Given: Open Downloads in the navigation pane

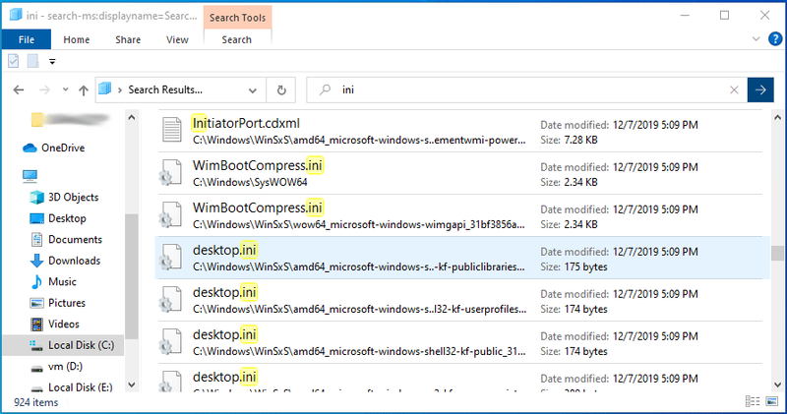Looking at the screenshot, I should click(x=74, y=261).
